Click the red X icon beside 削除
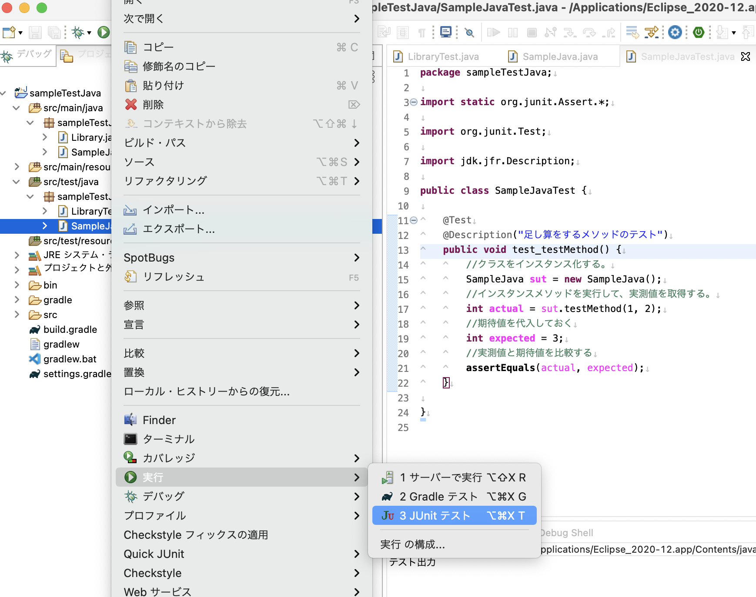The width and height of the screenshot is (756, 597). [x=130, y=104]
